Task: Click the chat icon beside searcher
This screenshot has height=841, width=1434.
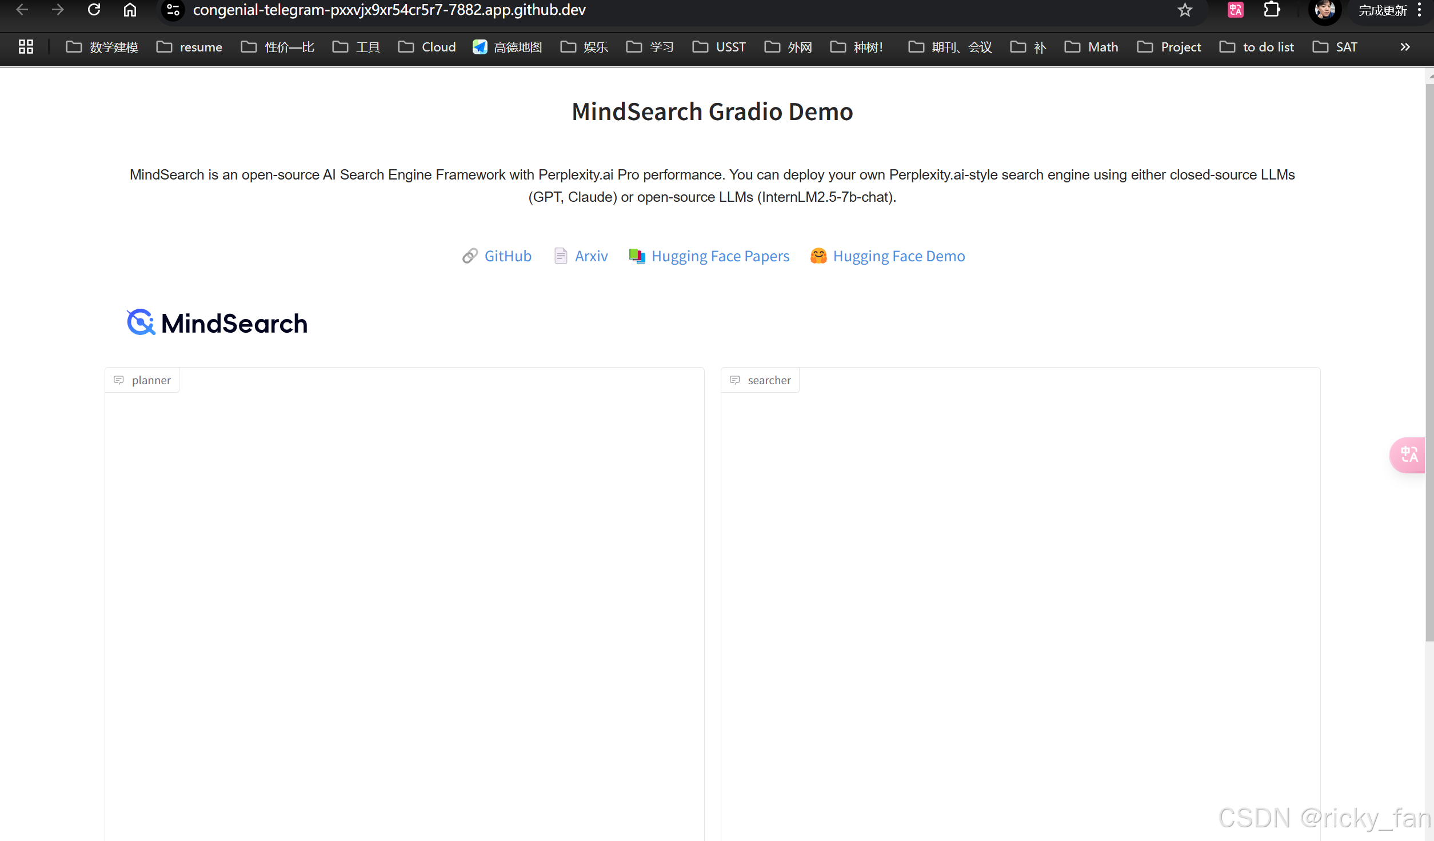Action: 735,380
